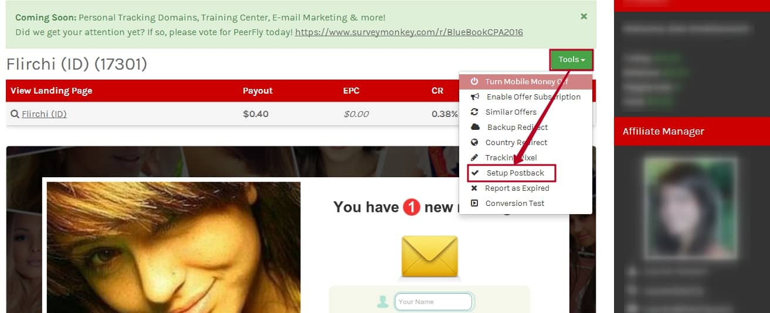Click the pencil icon beside Tracking Pixel
Viewport: 770px width, 313px height.
[474, 157]
